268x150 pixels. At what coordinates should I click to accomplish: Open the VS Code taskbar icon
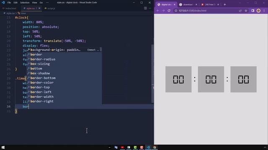click(x=148, y=147)
